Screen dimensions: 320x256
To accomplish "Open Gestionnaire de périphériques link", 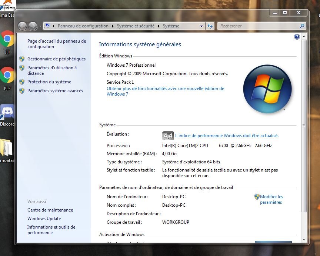I will click(x=57, y=59).
